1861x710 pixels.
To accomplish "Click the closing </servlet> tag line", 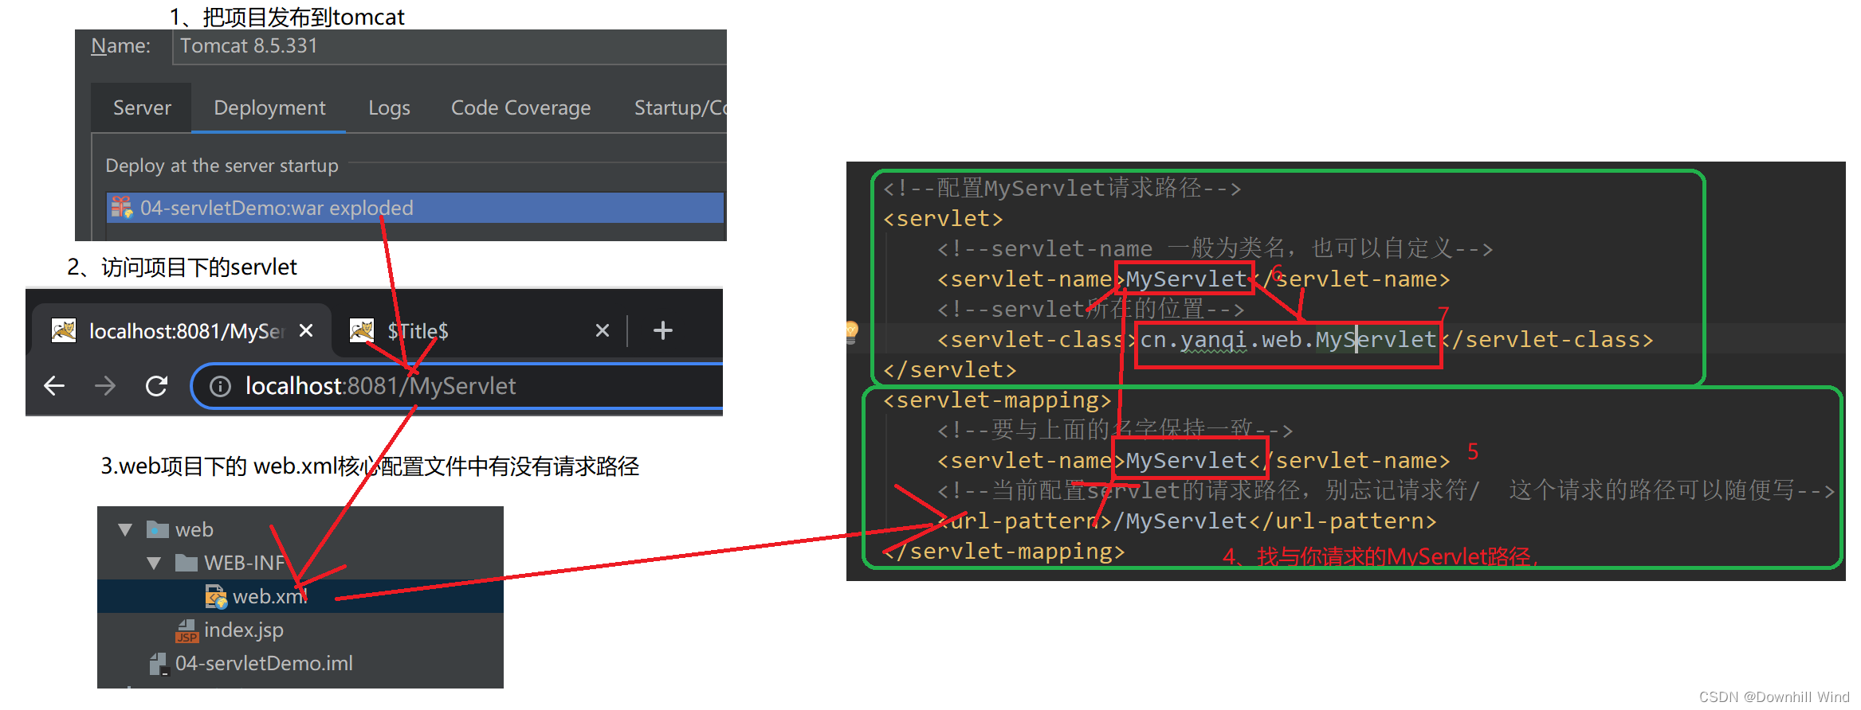I will [950, 370].
